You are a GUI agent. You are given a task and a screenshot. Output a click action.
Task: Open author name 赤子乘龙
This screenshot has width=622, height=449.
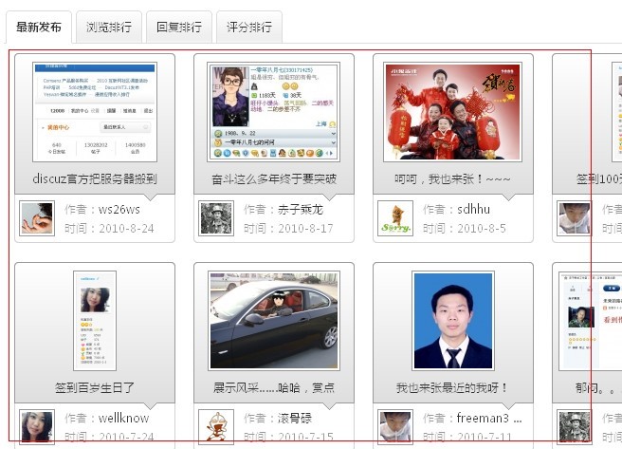[x=301, y=209]
